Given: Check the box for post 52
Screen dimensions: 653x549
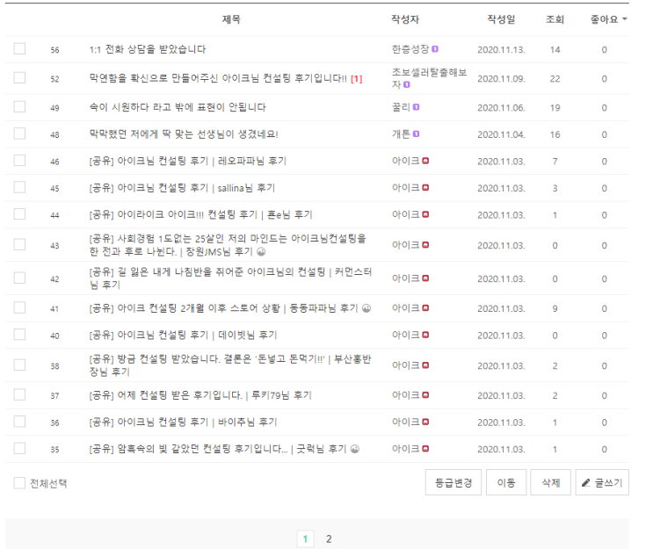Looking at the screenshot, I should pyautogui.click(x=19, y=78).
